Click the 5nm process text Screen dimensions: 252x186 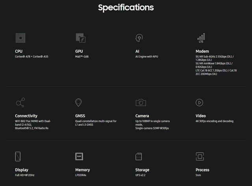coord(198,175)
